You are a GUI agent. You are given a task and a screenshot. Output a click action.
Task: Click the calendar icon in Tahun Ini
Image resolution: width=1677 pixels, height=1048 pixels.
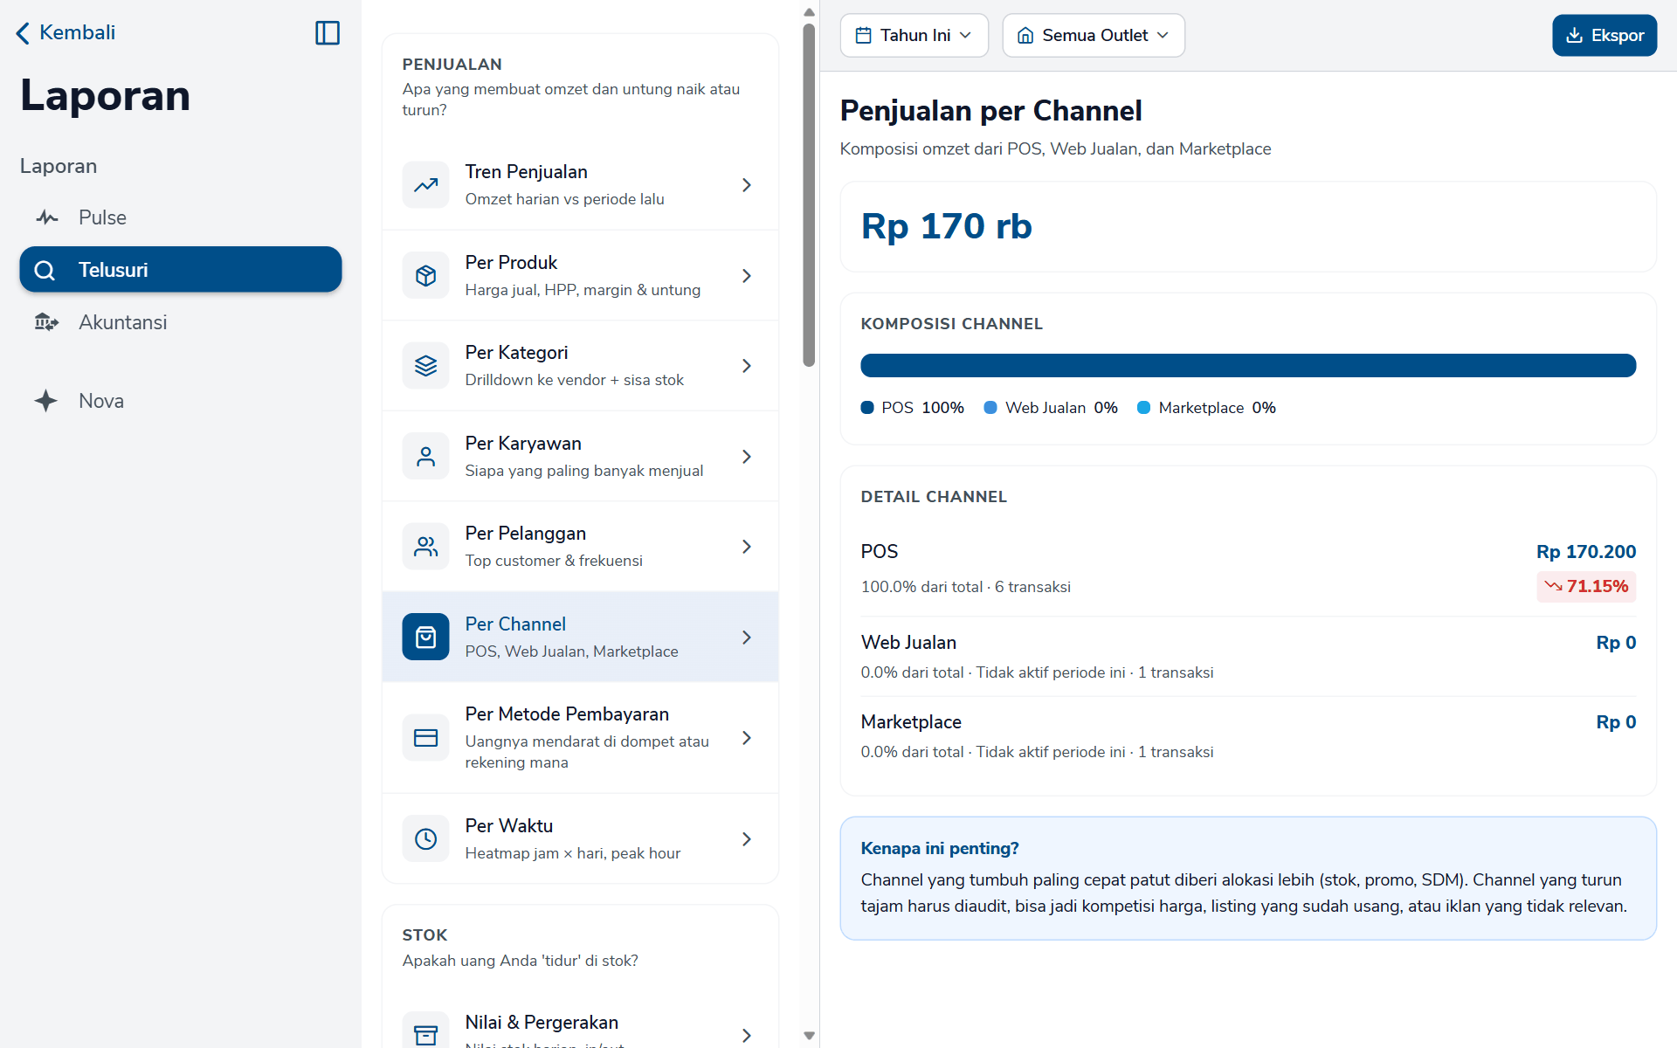(863, 36)
